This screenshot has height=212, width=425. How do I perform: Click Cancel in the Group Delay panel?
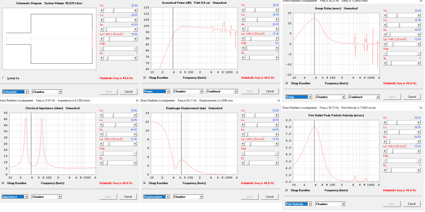412,97
